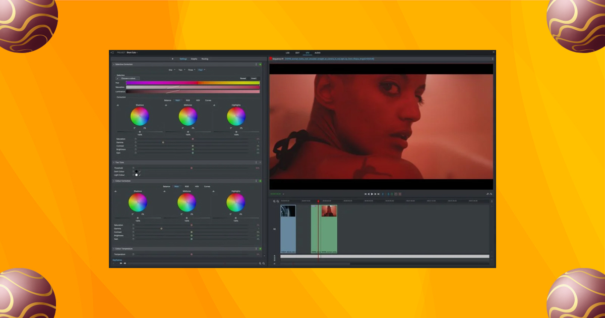Open Selective Correction three-dot options menu

[x=256, y=65]
